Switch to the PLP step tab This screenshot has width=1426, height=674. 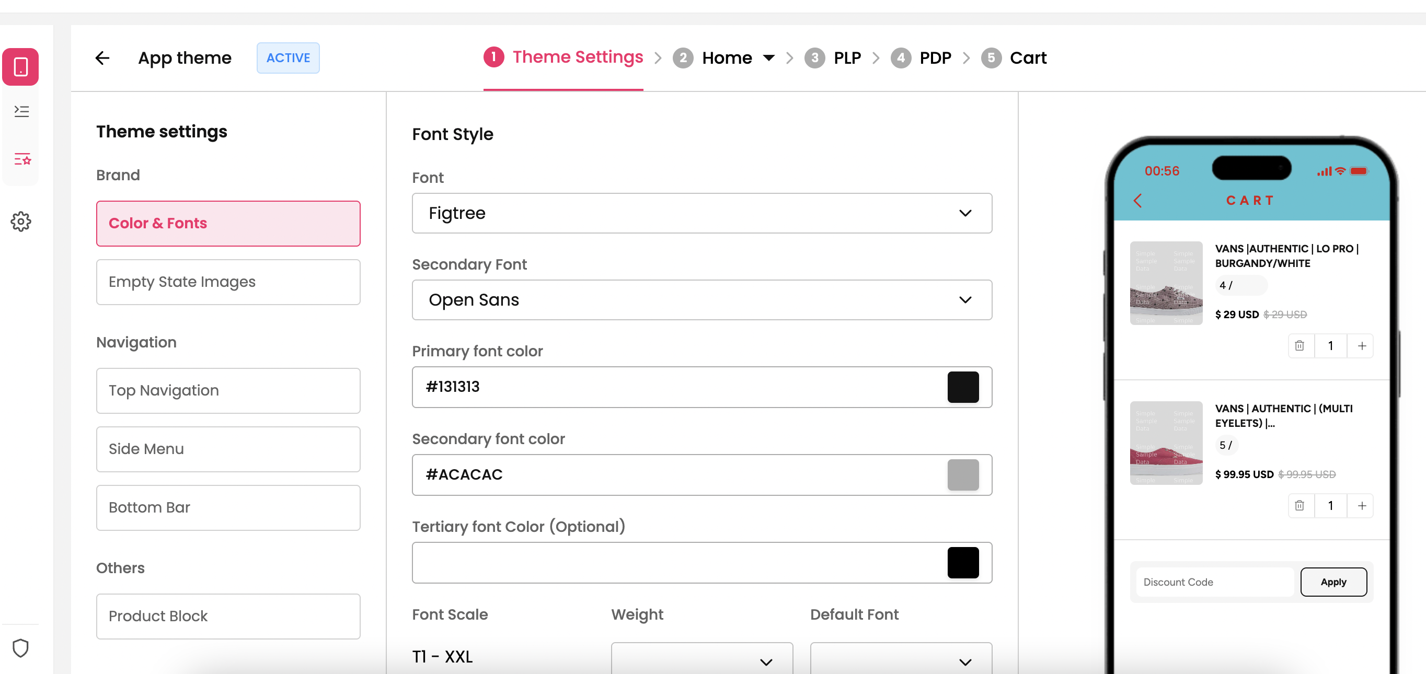click(846, 57)
